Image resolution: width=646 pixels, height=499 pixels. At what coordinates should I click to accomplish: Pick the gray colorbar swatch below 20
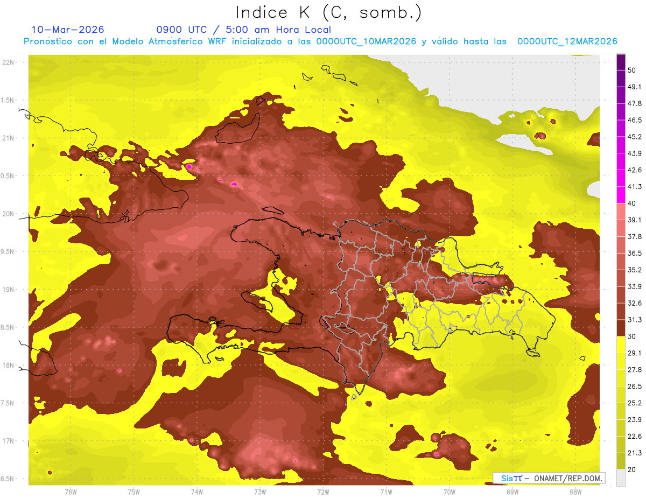coord(621,477)
